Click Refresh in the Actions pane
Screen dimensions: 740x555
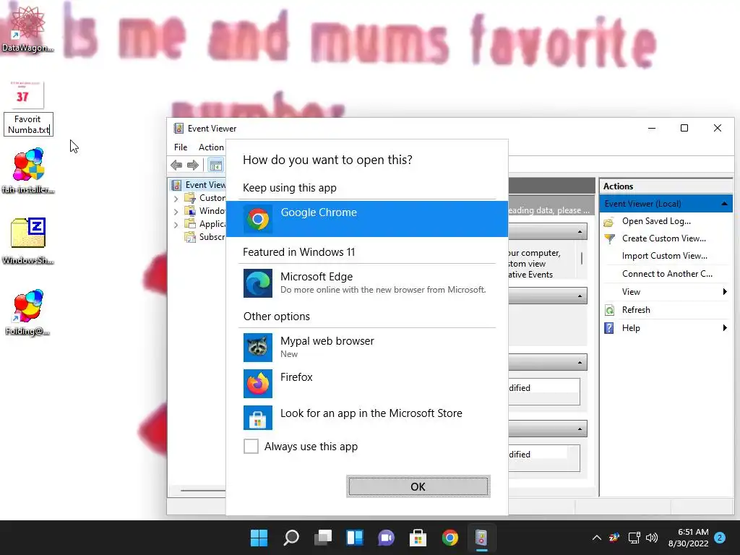[636, 310]
